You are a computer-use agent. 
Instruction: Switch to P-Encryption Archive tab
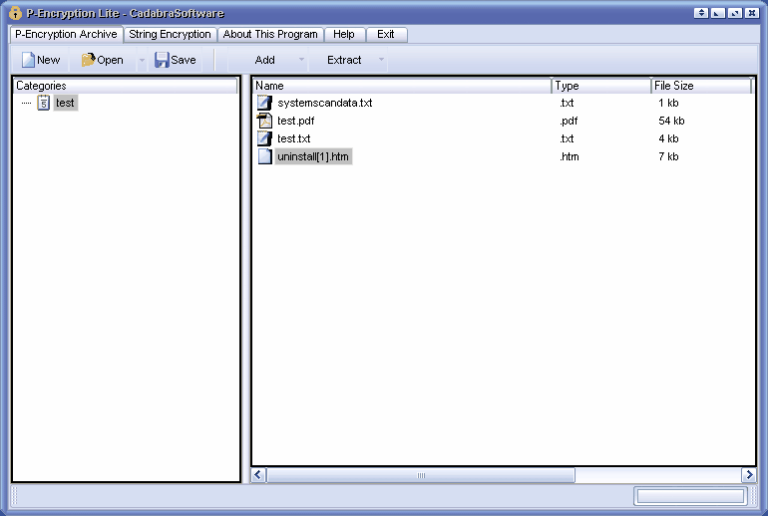[66, 34]
